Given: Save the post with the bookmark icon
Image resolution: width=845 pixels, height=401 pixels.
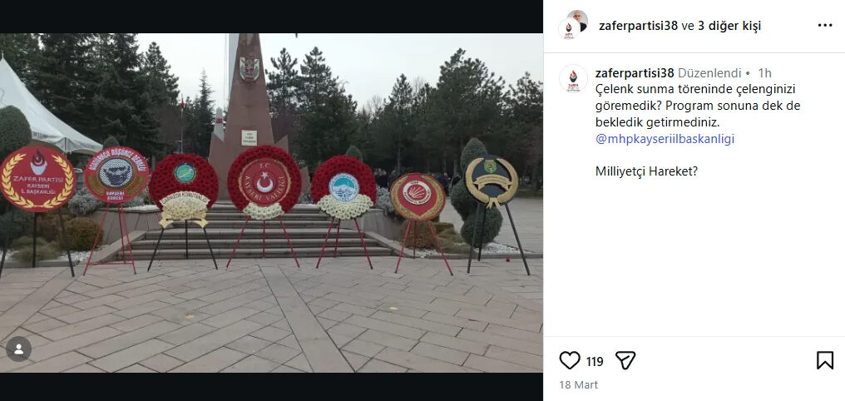Looking at the screenshot, I should (824, 360).
